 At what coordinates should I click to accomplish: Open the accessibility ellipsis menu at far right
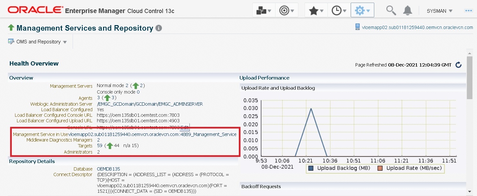pyautogui.click(x=468, y=10)
